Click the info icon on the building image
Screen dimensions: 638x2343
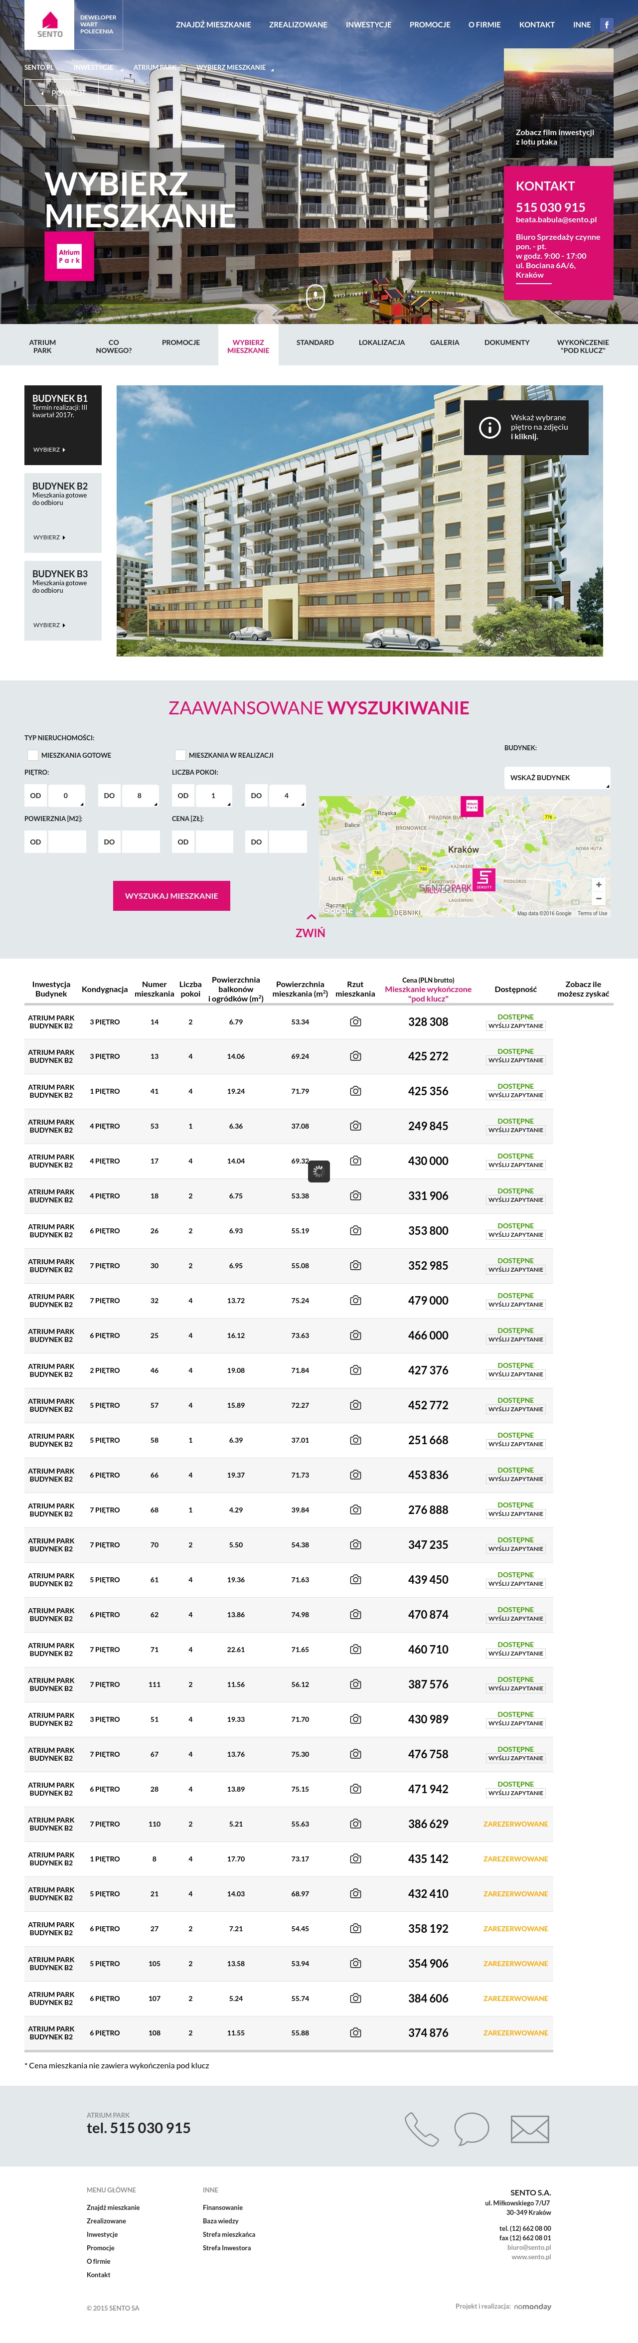[x=489, y=427]
